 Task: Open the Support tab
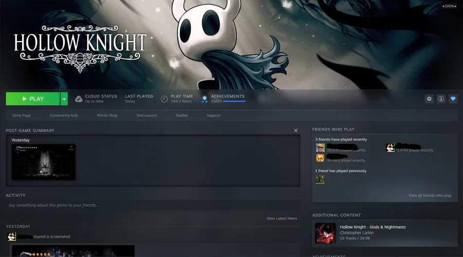pos(213,115)
